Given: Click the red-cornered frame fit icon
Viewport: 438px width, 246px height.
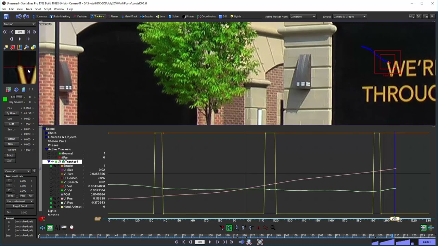Looking at the screenshot, I should coord(260,242).
